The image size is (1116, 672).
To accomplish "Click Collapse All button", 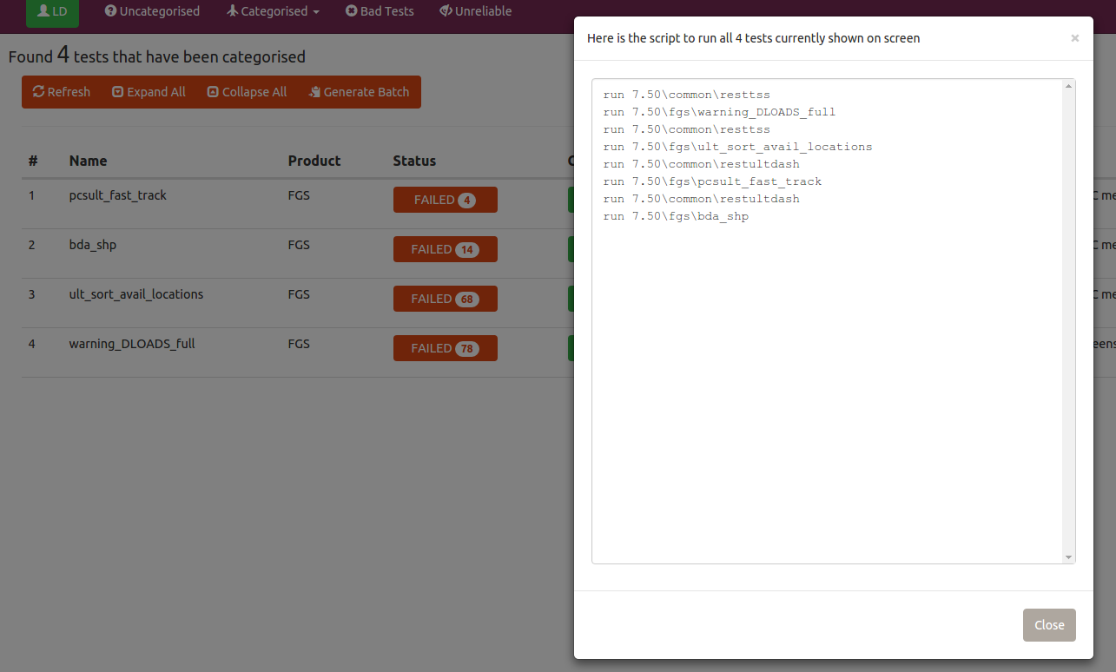I will point(247,92).
